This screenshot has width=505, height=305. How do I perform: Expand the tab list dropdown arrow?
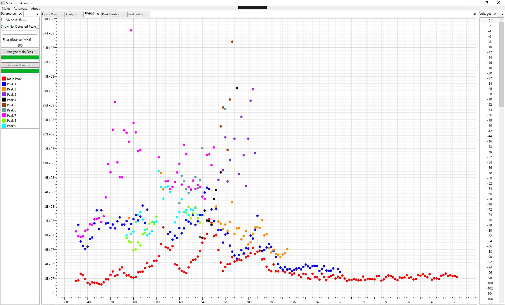[474, 14]
